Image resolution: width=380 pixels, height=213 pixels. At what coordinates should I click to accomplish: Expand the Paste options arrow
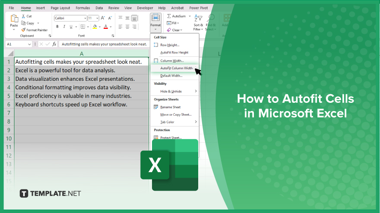[x=14, y=30]
